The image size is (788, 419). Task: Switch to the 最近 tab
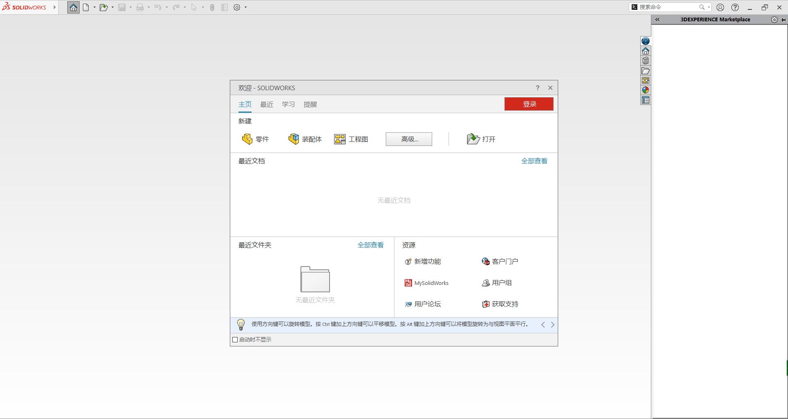pos(266,105)
